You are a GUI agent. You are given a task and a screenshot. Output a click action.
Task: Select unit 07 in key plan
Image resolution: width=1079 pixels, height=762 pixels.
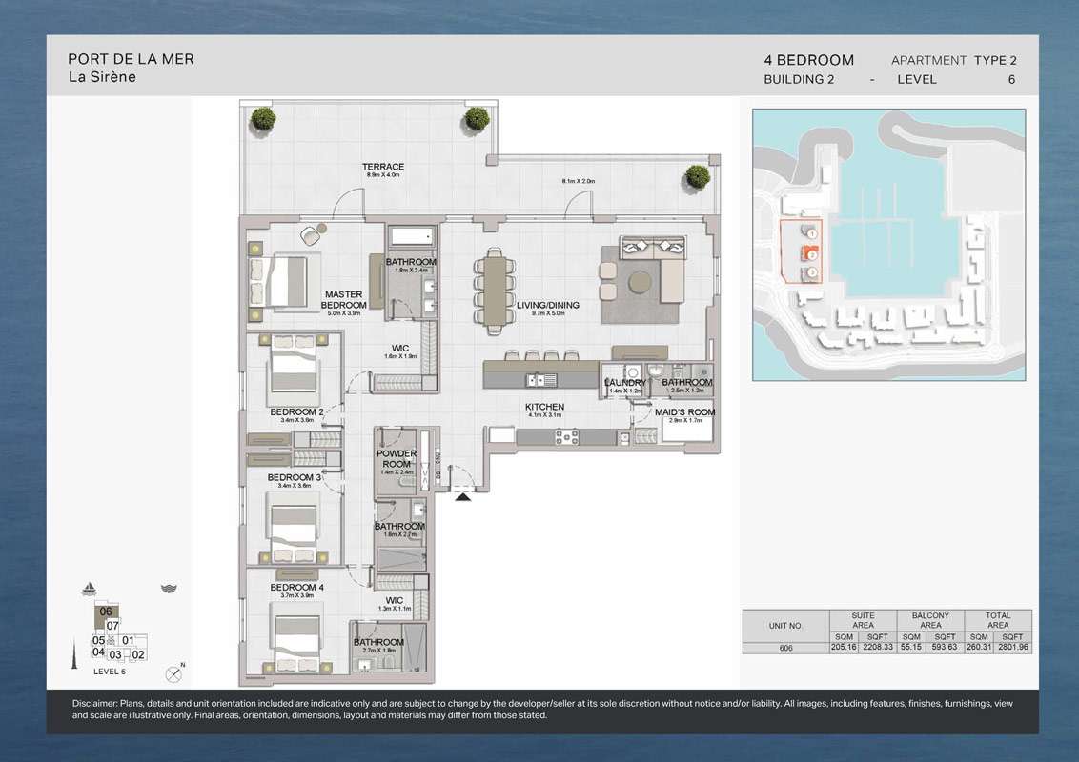point(112,626)
